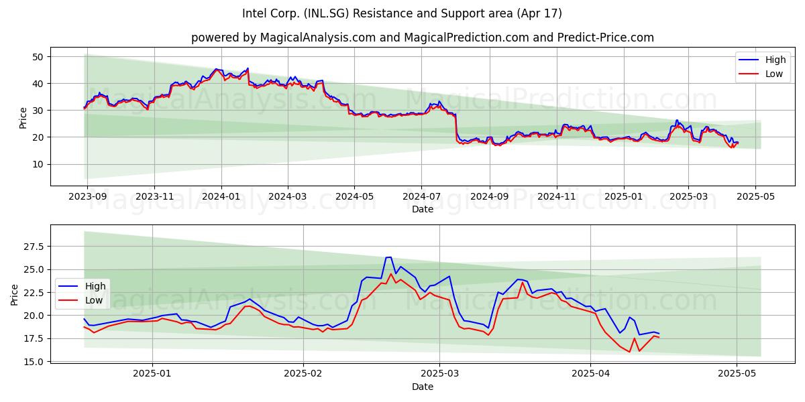Click the '2024-01' x-axis label in top chart
The width and height of the screenshot is (805, 402).
pos(221,198)
